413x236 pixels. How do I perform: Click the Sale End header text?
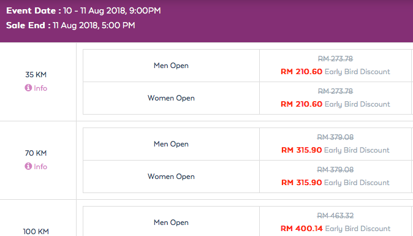click(x=70, y=26)
